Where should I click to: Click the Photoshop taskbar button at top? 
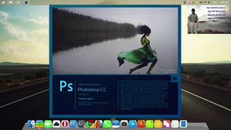click(26, 3)
